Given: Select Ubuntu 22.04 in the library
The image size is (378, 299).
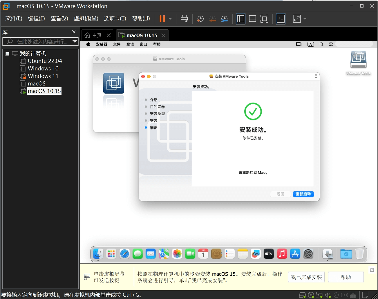Looking at the screenshot, I should [45, 61].
